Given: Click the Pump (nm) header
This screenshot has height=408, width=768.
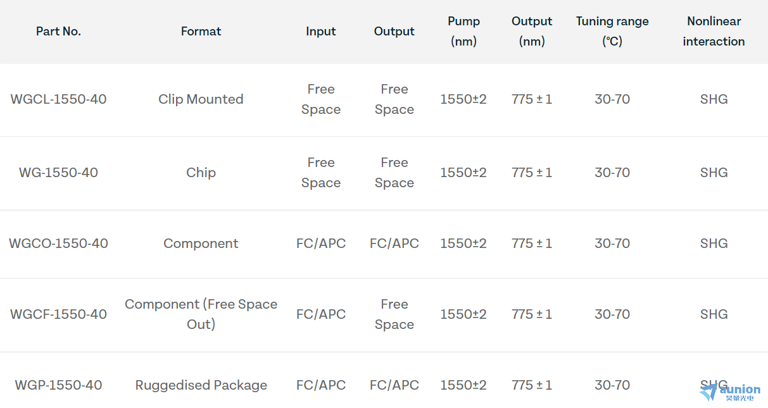Looking at the screenshot, I should [x=463, y=31].
